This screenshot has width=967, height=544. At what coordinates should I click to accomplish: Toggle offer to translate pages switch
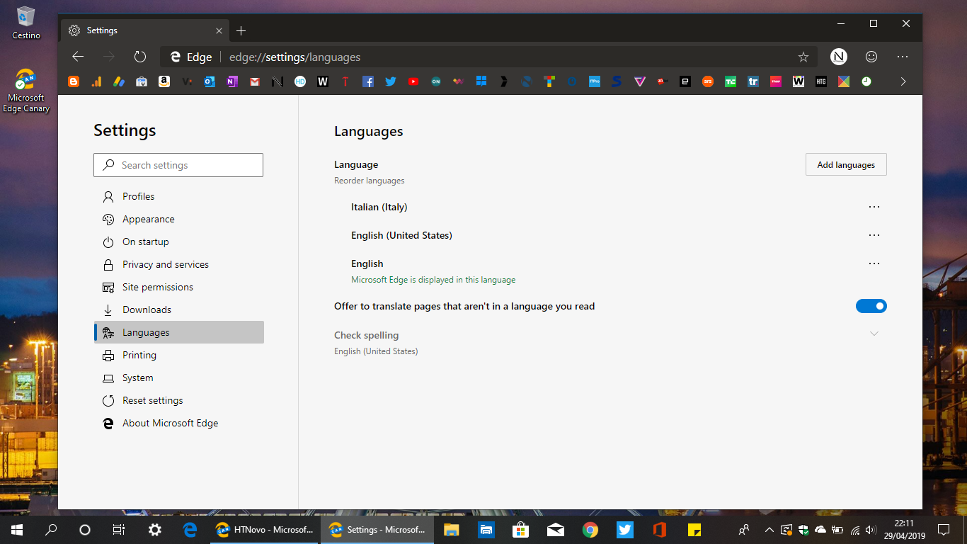point(871,306)
